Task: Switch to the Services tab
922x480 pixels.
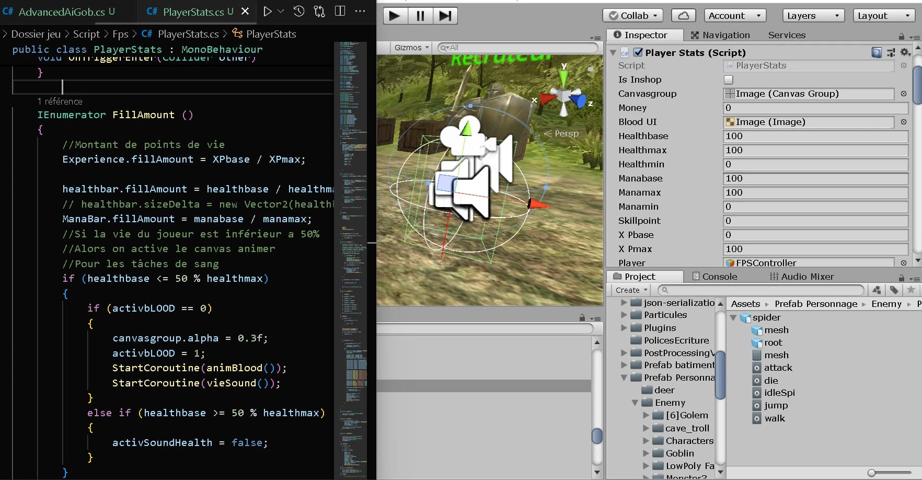Action: tap(787, 35)
